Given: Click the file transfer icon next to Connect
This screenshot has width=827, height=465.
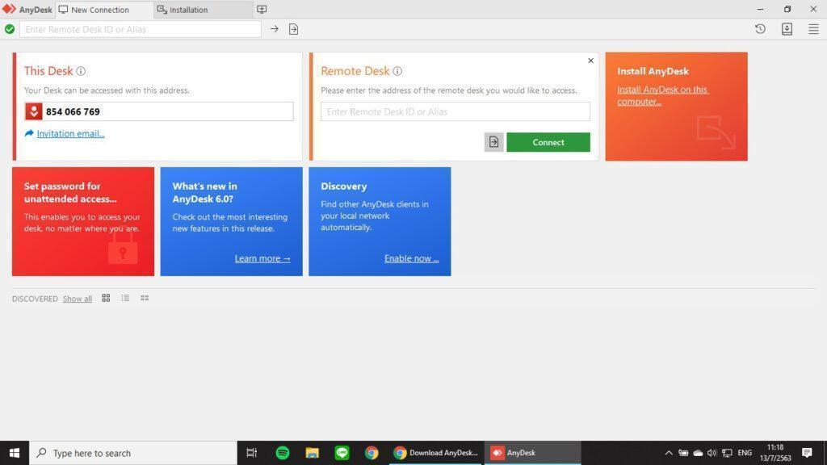Looking at the screenshot, I should pos(493,141).
